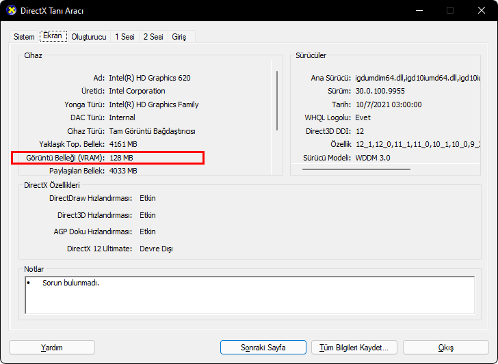Go to the Giriş tab

pos(179,37)
